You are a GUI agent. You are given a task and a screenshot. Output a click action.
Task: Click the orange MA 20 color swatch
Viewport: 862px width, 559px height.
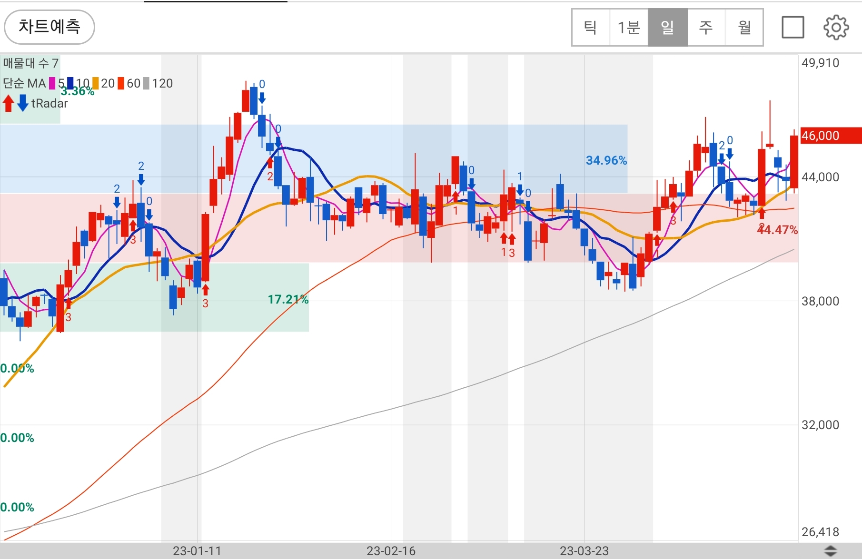tap(96, 84)
